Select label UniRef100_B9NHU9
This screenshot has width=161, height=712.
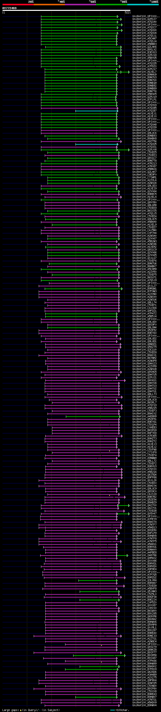click(144, 75)
